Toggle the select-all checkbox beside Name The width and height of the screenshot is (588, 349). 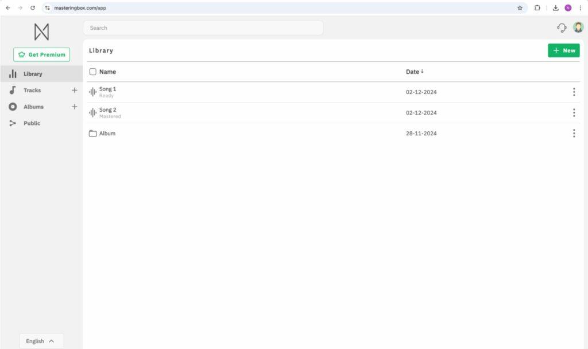click(93, 72)
